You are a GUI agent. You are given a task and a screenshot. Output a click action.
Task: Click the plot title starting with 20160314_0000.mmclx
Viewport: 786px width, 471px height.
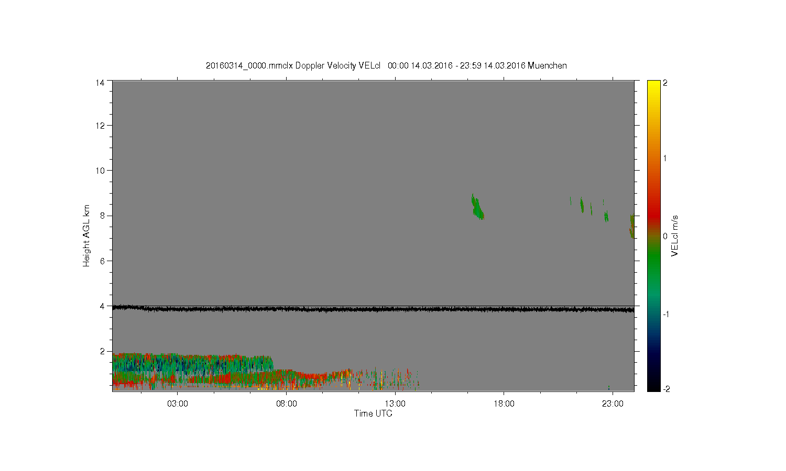coord(386,65)
